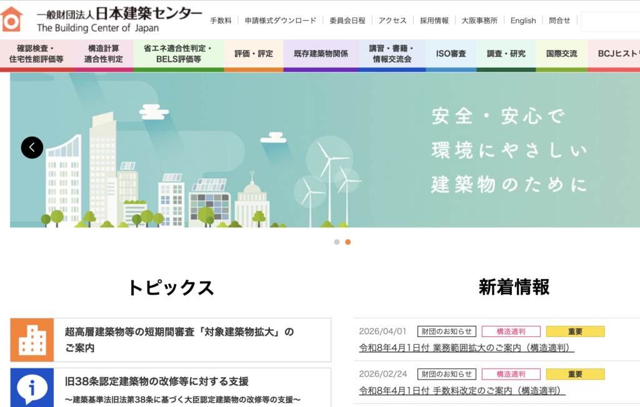Select the 既存建築物関係 navigation tab
Viewport: 640px width, 407px height.
[x=321, y=54]
